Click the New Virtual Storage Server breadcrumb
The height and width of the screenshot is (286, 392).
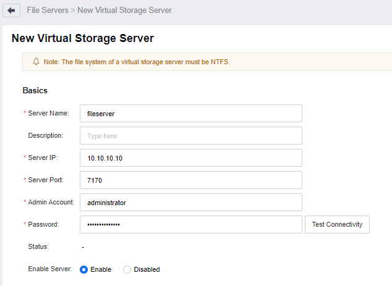coord(124,11)
